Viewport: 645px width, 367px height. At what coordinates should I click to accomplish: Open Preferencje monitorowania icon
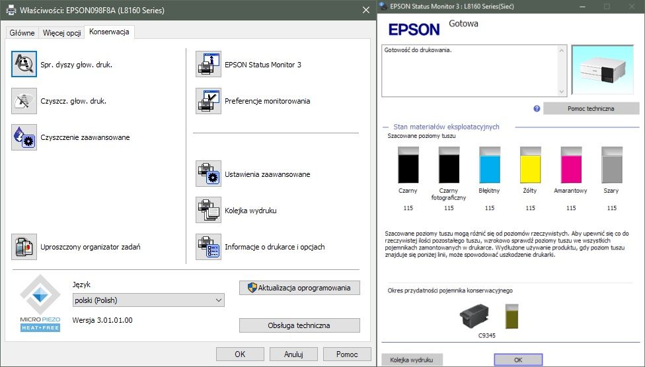click(x=208, y=101)
